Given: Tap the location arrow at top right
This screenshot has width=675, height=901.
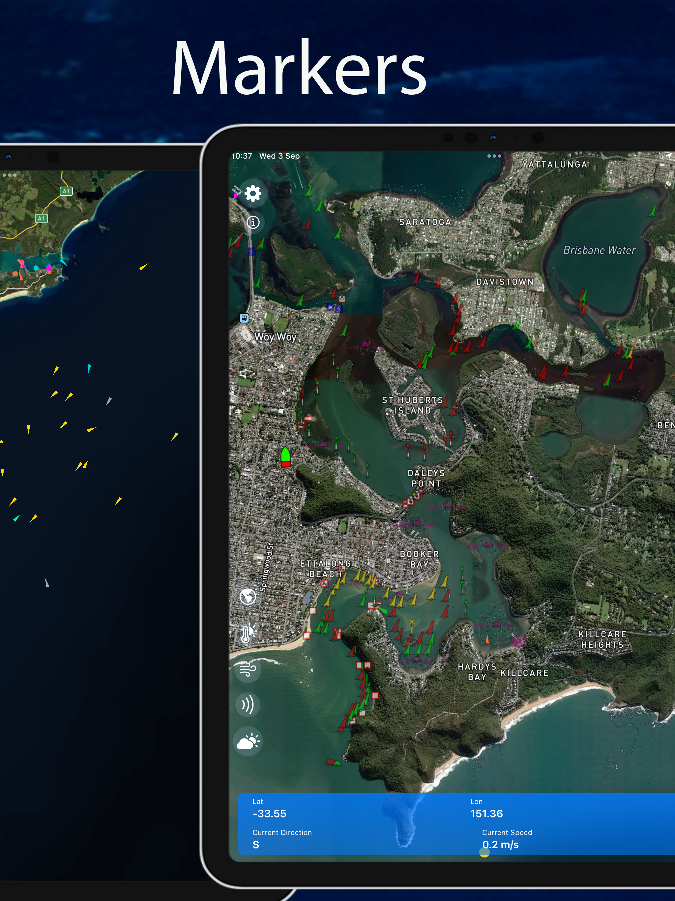Looking at the screenshot, I should 668,156.
